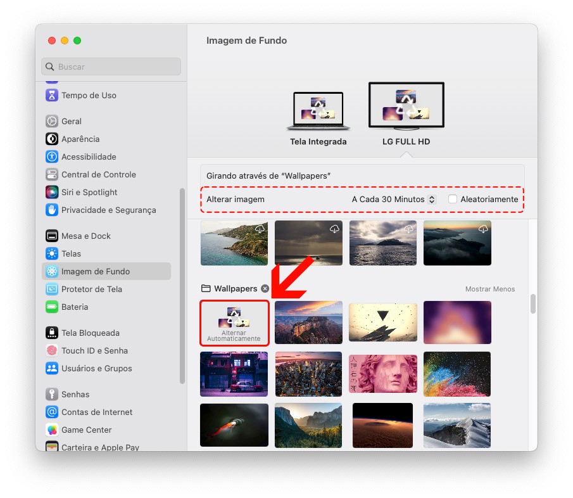
Task: Pick the pink statue head wallpaper
Action: click(382, 374)
